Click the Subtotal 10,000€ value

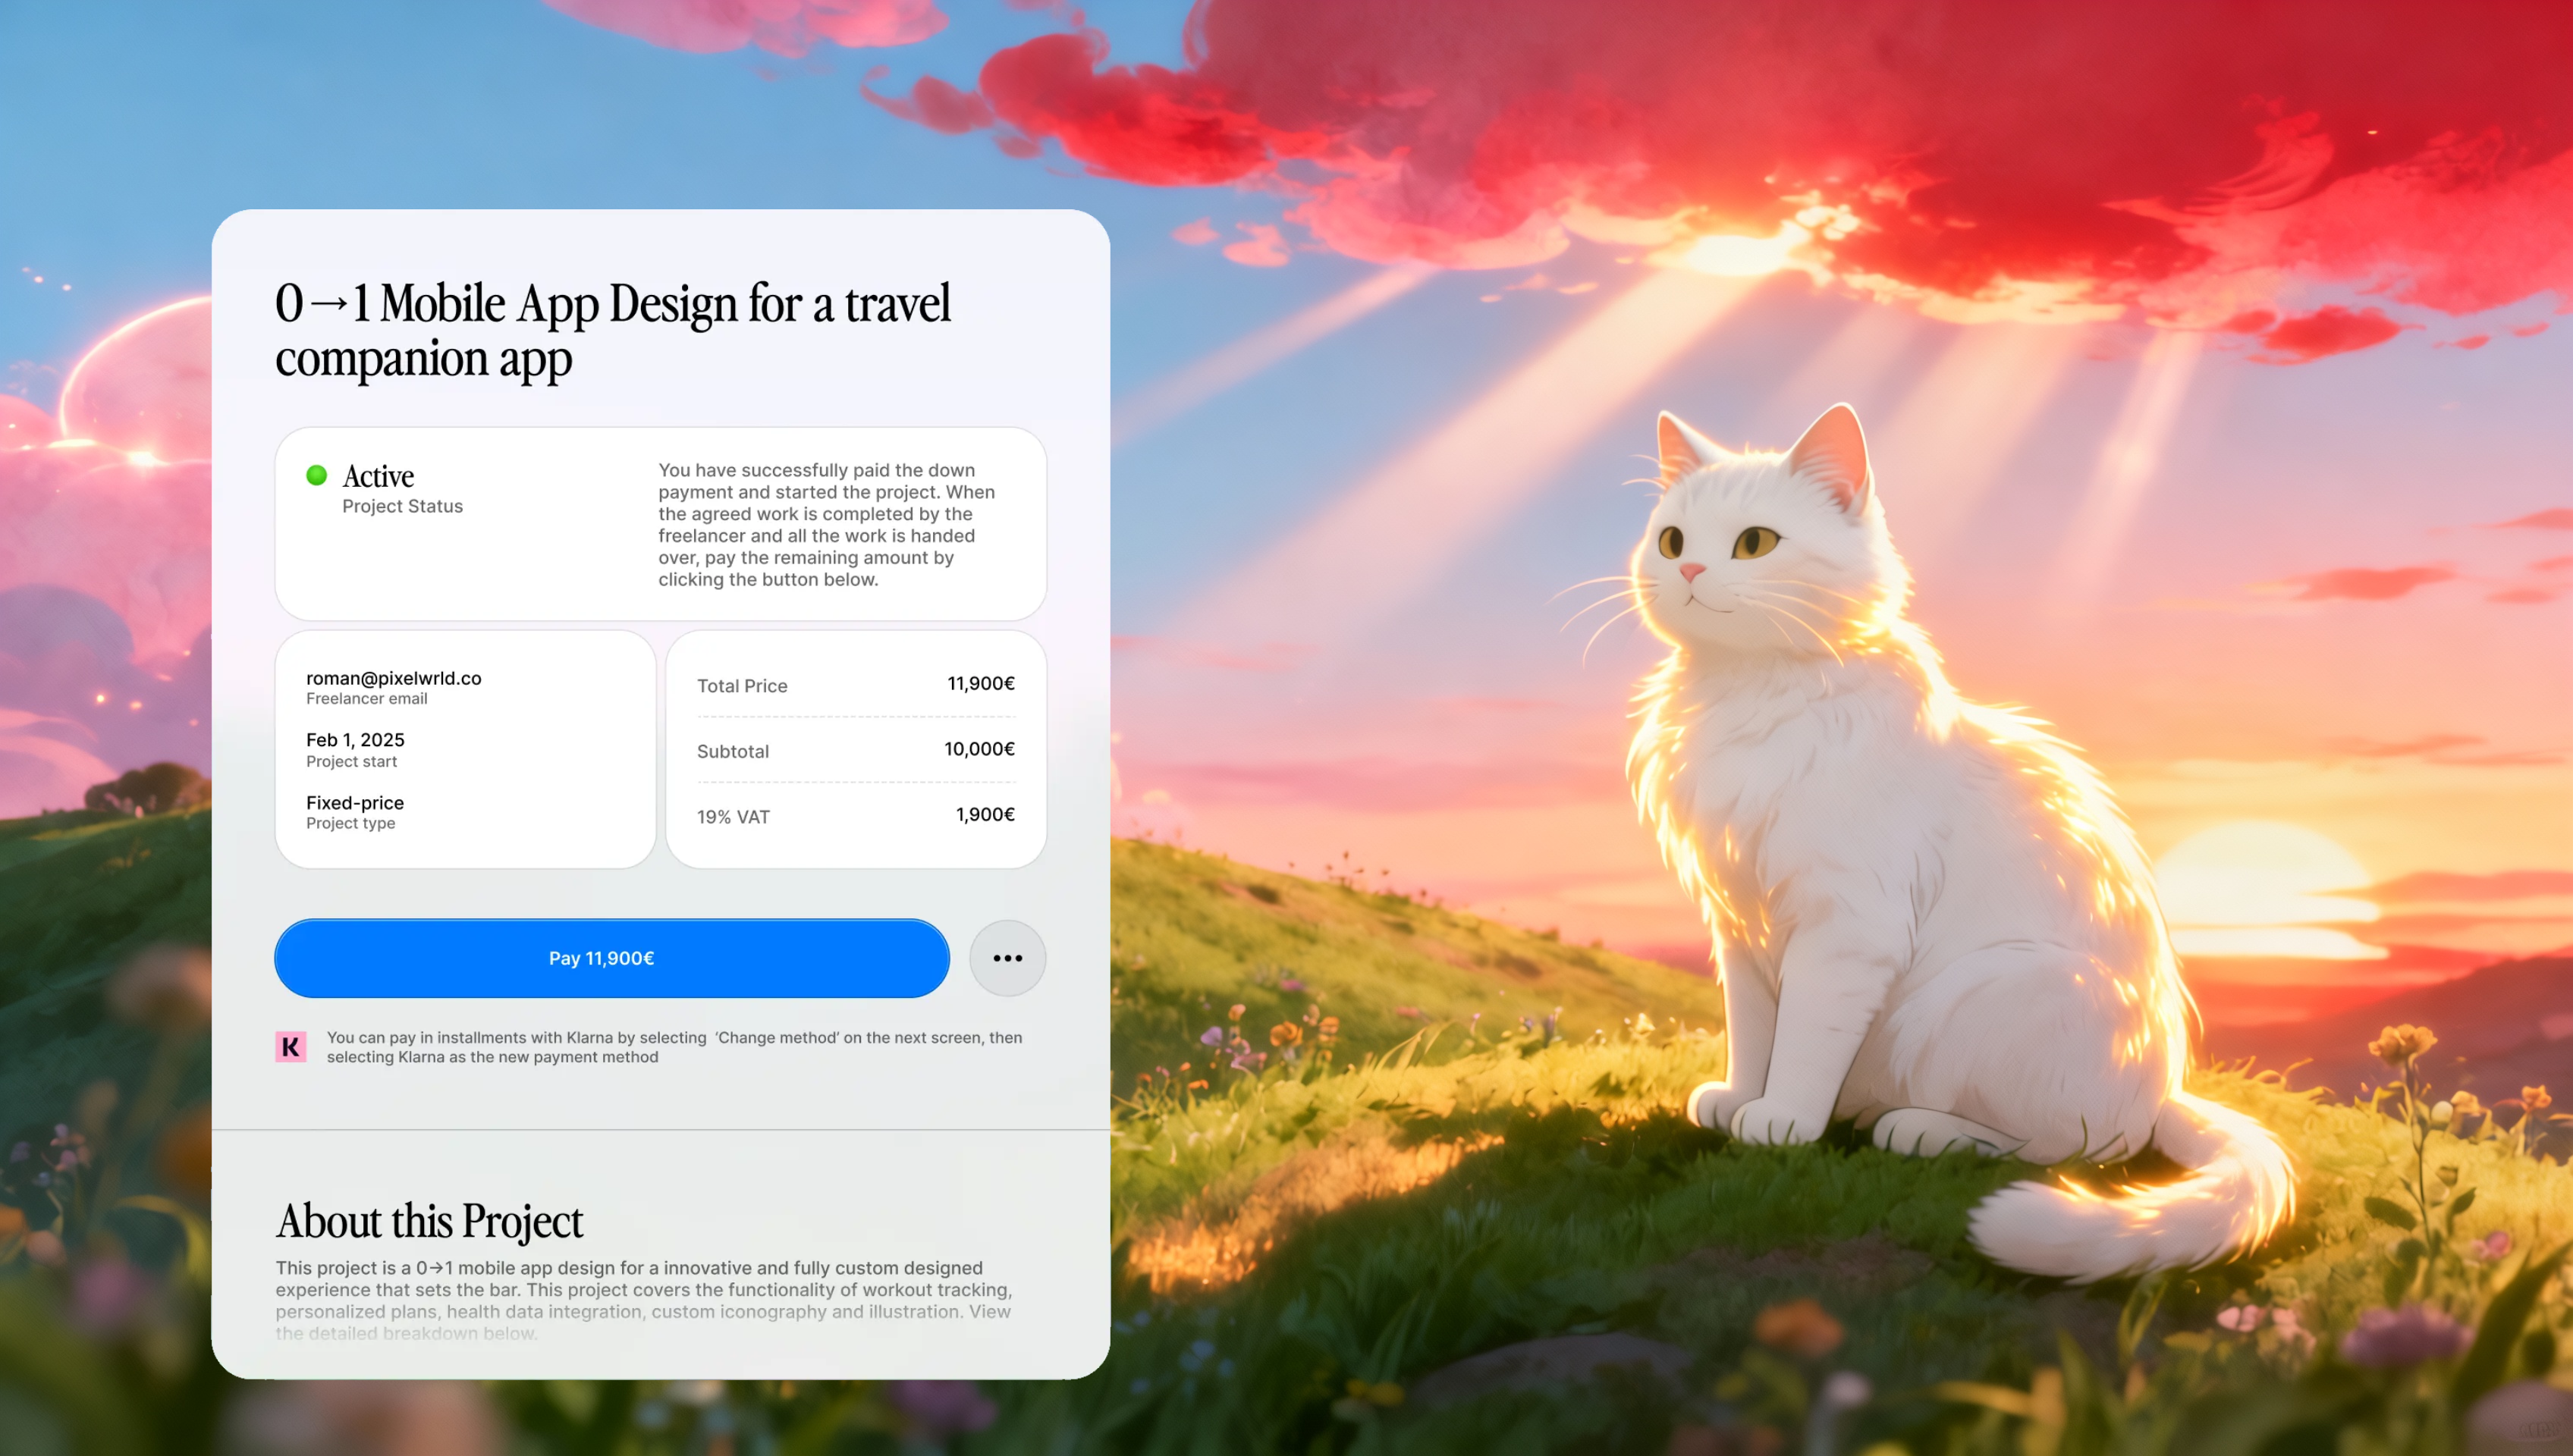979,749
